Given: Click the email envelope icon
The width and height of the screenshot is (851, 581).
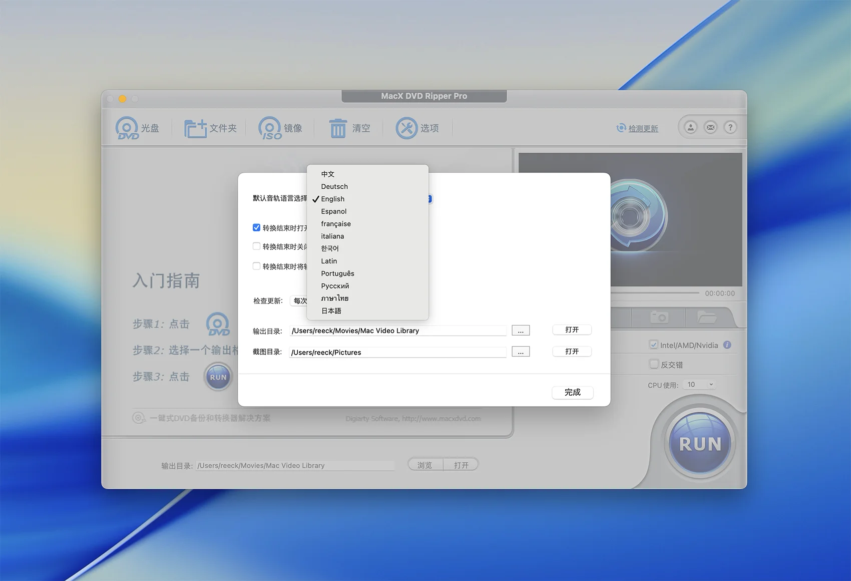Looking at the screenshot, I should point(710,127).
